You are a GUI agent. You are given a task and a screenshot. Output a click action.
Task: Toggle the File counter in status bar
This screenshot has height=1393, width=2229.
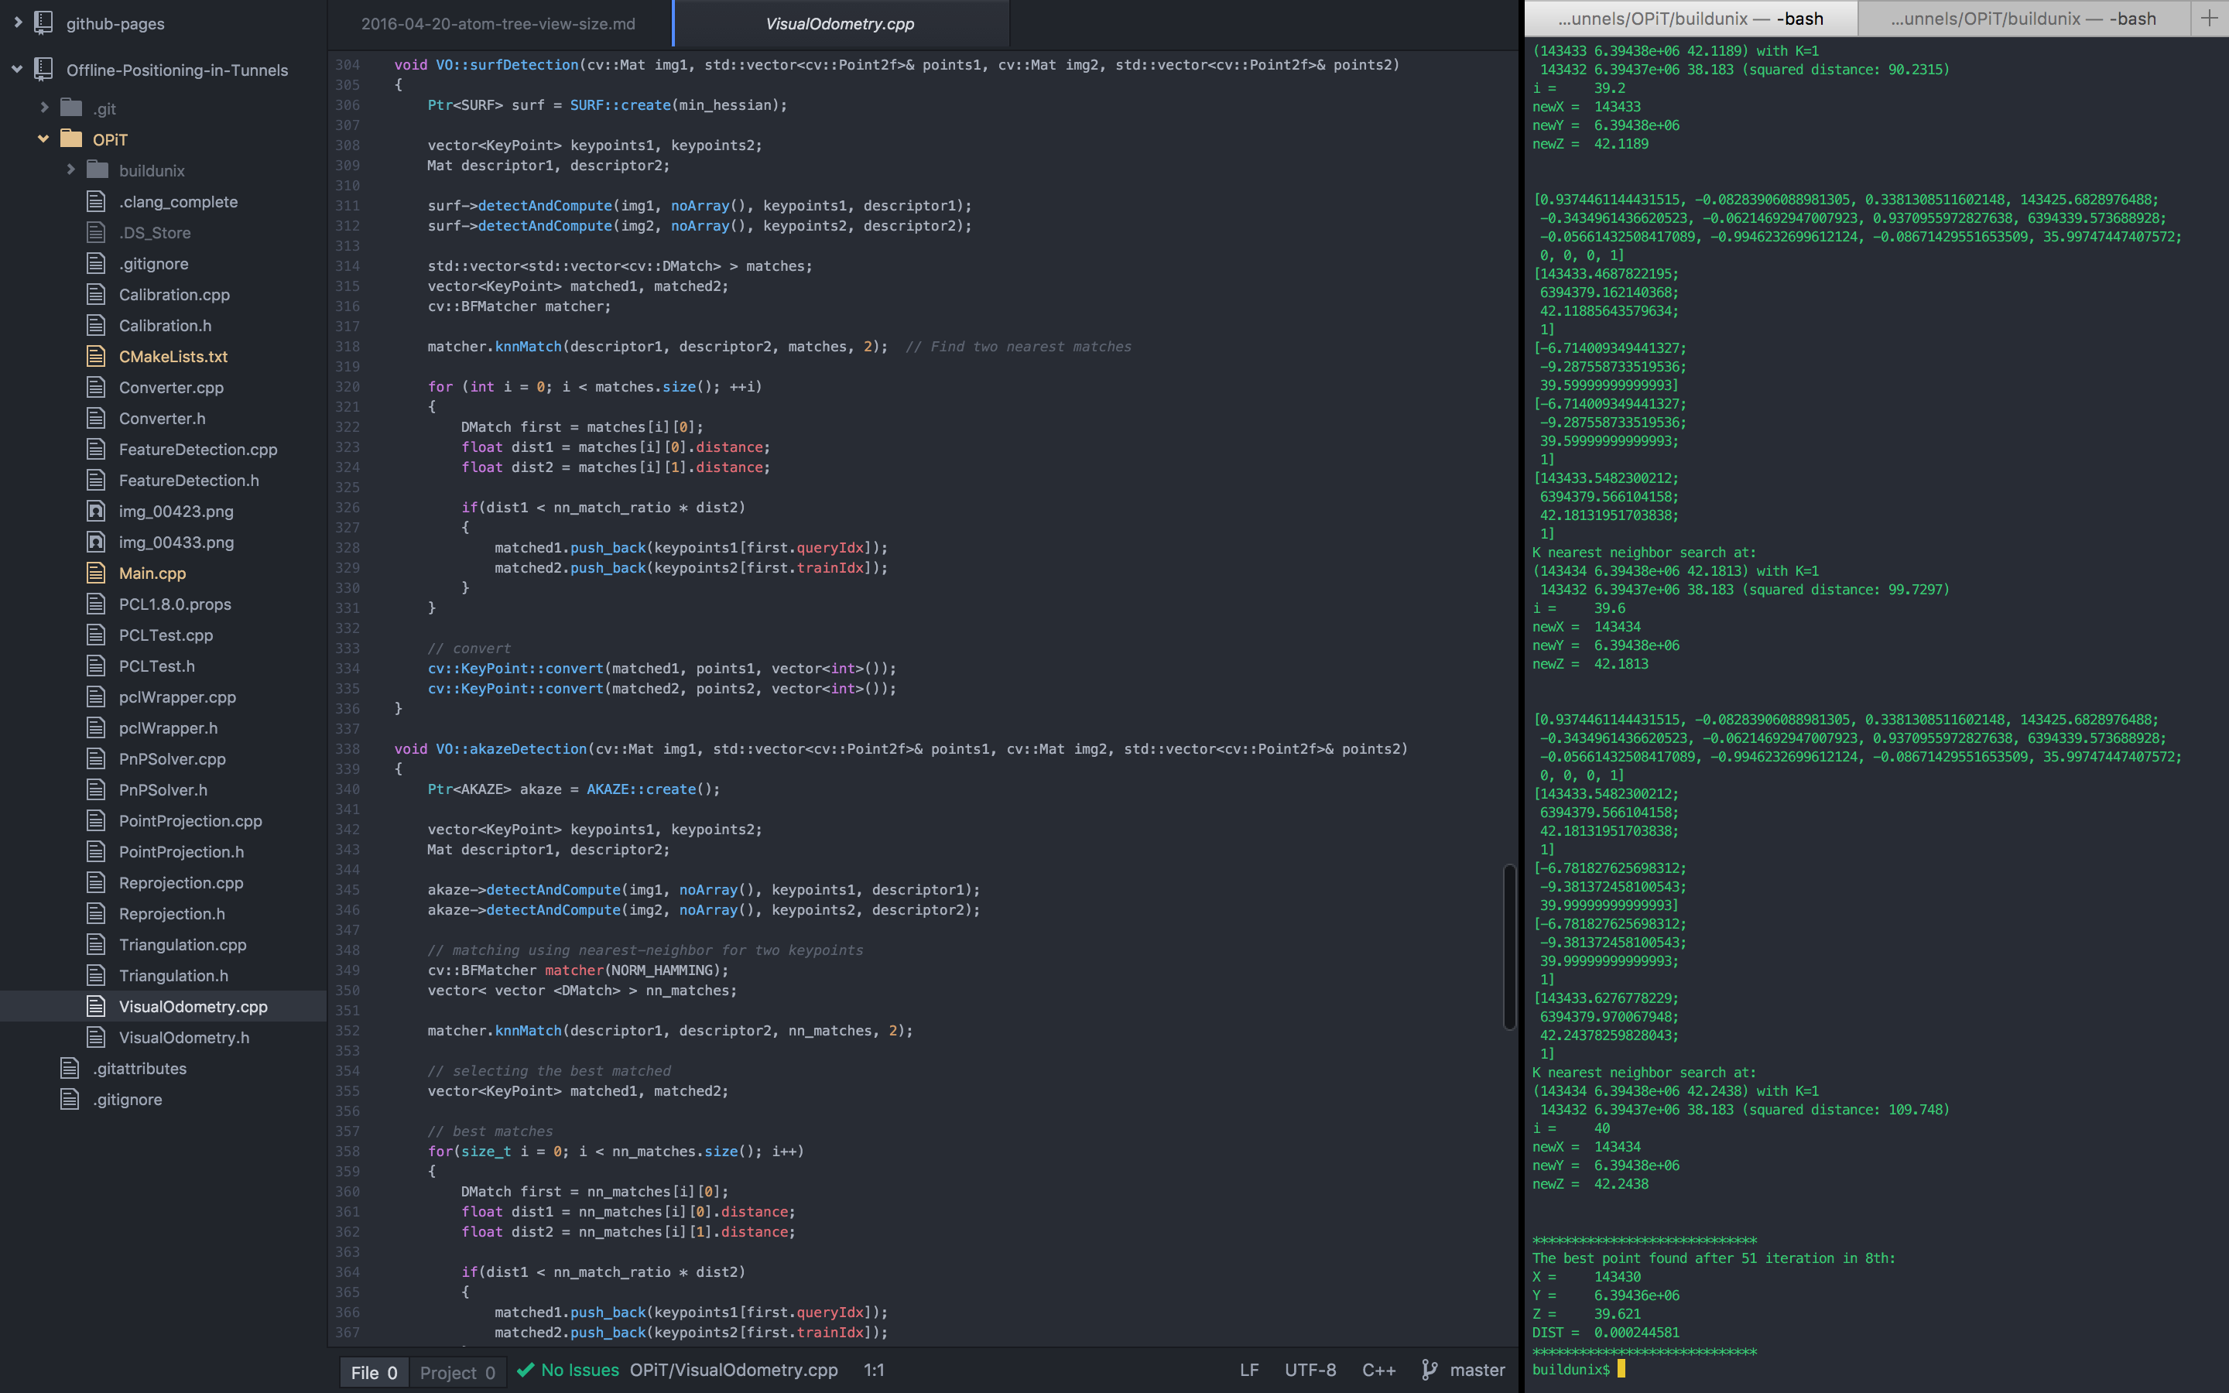(374, 1371)
